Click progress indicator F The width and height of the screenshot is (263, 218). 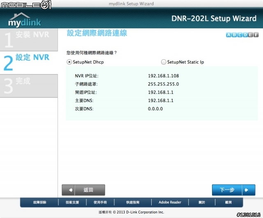[256, 35]
